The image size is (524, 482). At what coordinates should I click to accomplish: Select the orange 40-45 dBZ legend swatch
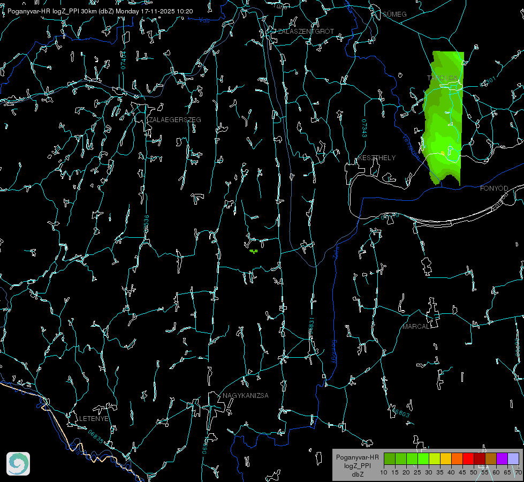(x=457, y=458)
